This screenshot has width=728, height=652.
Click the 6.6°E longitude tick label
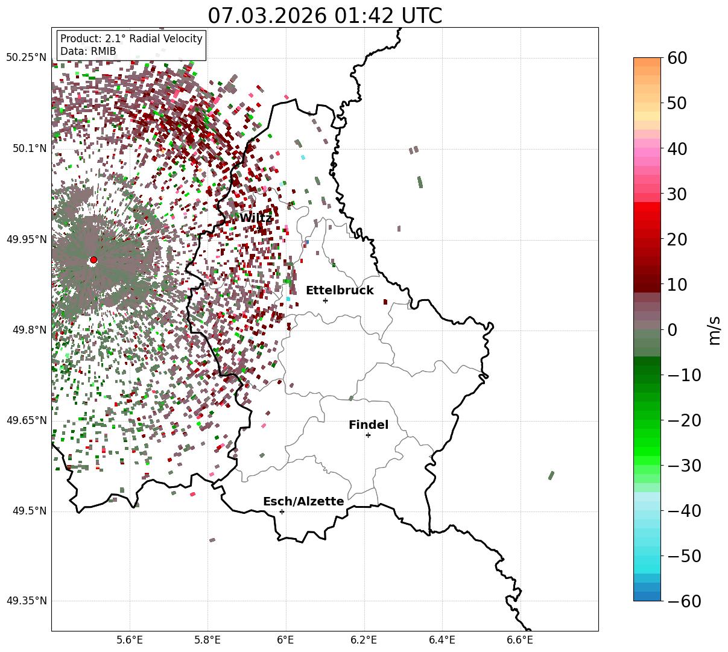(520, 639)
